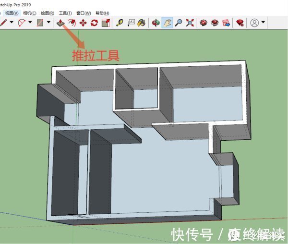
Task: Open the 视图(V) menu
Action: click(12, 13)
